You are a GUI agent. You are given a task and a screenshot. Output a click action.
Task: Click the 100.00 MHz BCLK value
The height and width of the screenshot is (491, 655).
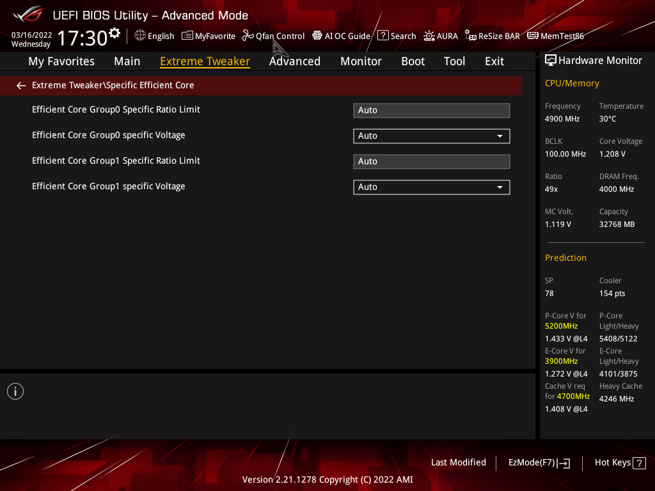pyautogui.click(x=565, y=154)
